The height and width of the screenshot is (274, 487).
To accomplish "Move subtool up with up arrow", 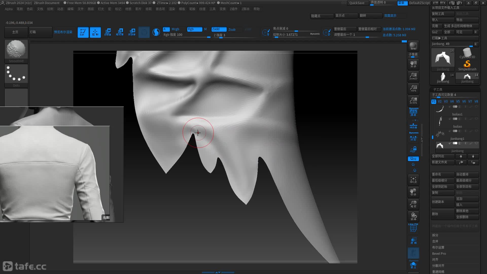I will click(x=461, y=156).
